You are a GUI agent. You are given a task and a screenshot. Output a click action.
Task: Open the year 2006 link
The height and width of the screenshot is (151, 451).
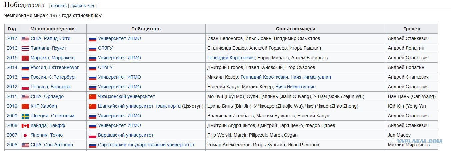pos(12,145)
